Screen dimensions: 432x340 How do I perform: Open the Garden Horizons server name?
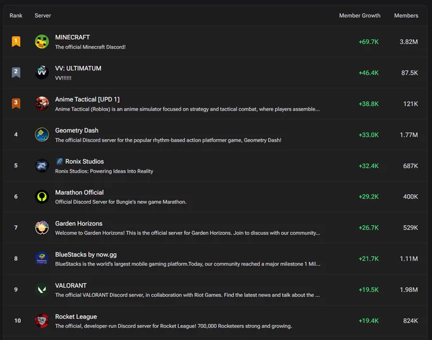click(79, 223)
